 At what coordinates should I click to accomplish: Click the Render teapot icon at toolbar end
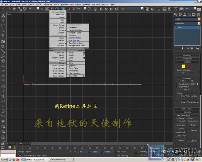click(x=199, y=9)
